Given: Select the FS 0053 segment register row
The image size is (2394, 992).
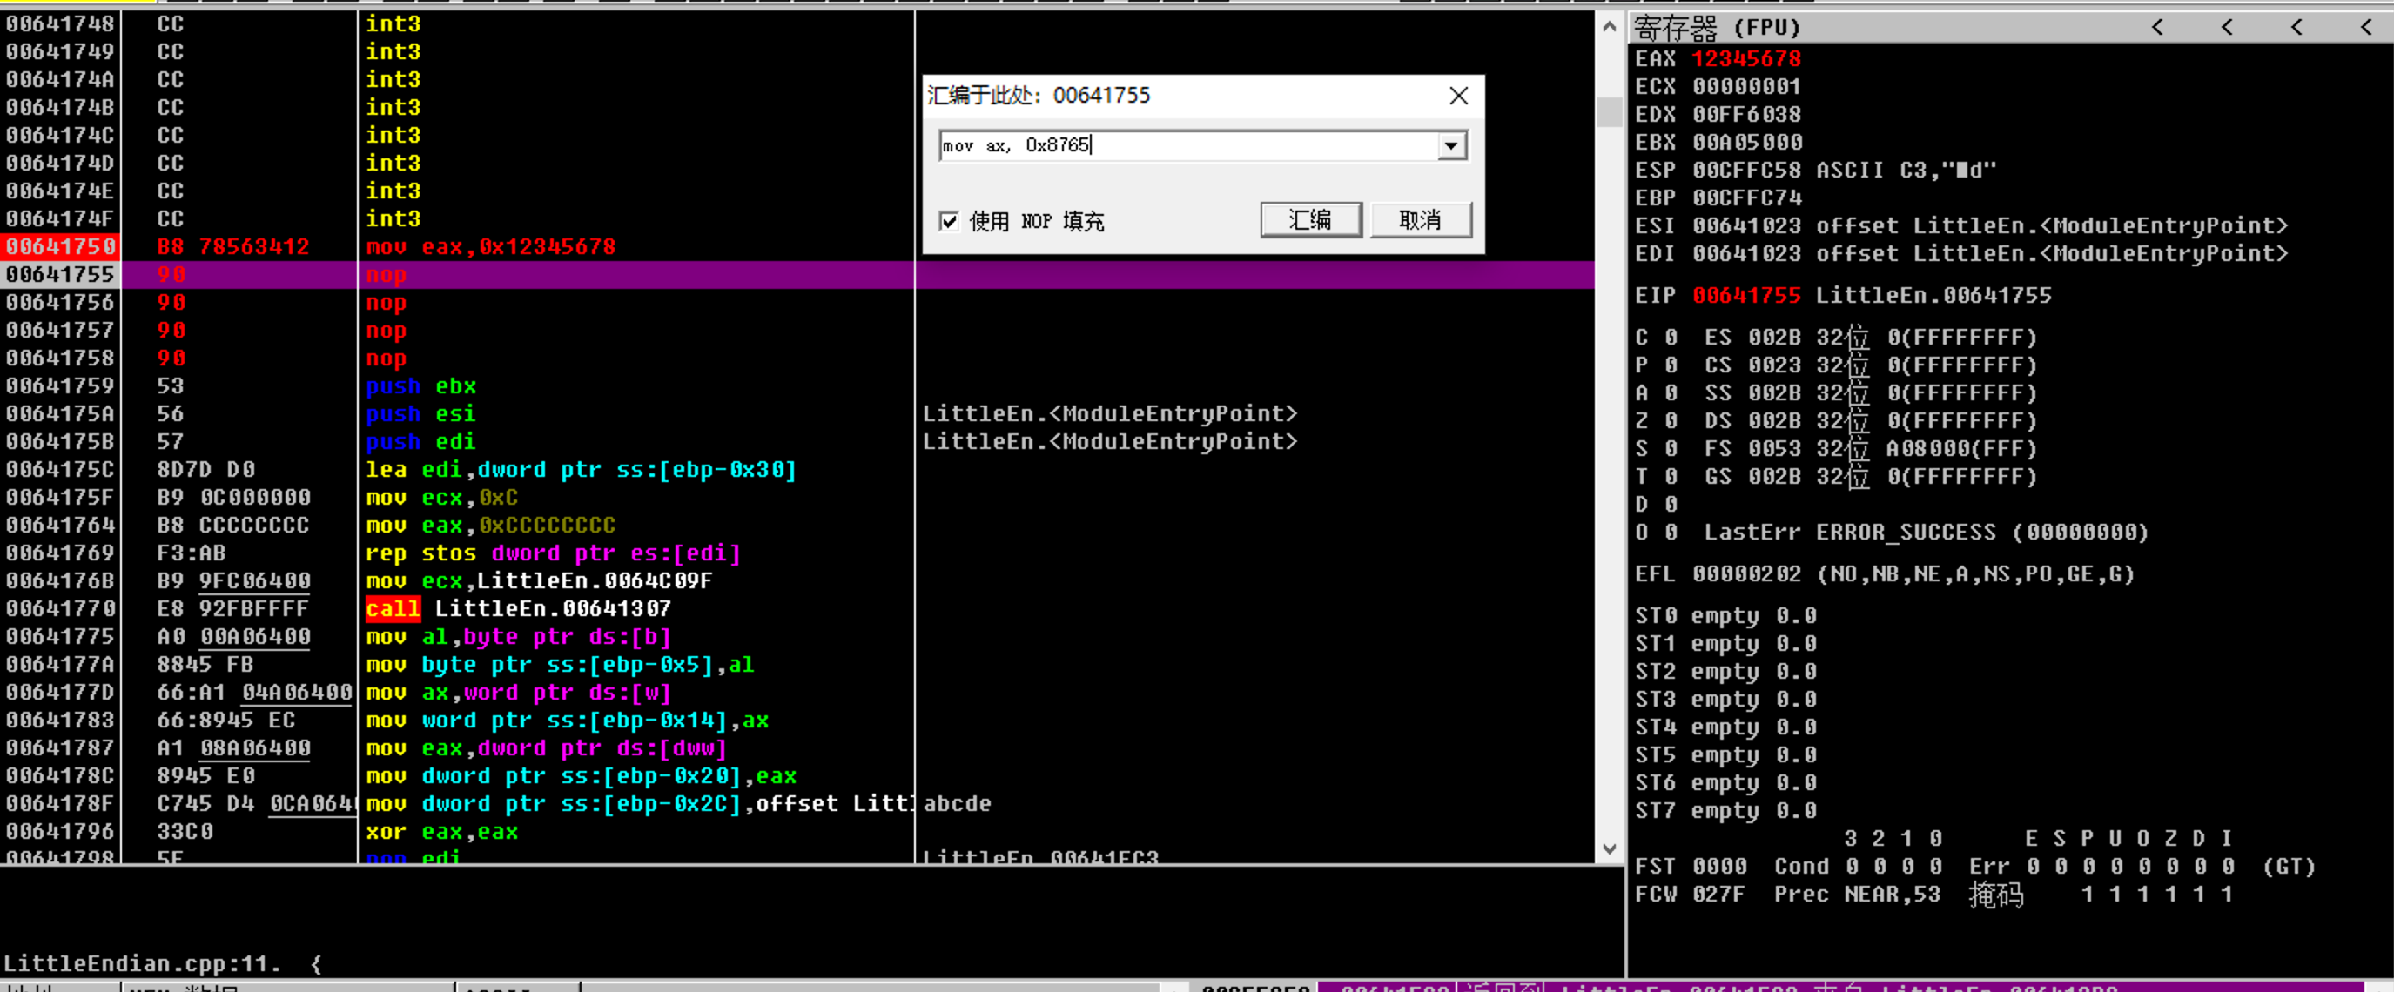Looking at the screenshot, I should [1871, 450].
